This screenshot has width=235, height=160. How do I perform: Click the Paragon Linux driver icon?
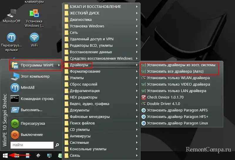[x=144, y=123]
